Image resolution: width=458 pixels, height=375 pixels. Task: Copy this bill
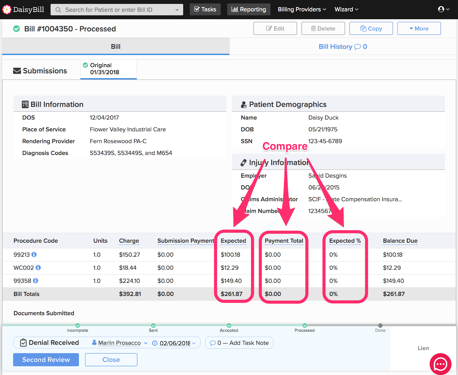tap(371, 28)
